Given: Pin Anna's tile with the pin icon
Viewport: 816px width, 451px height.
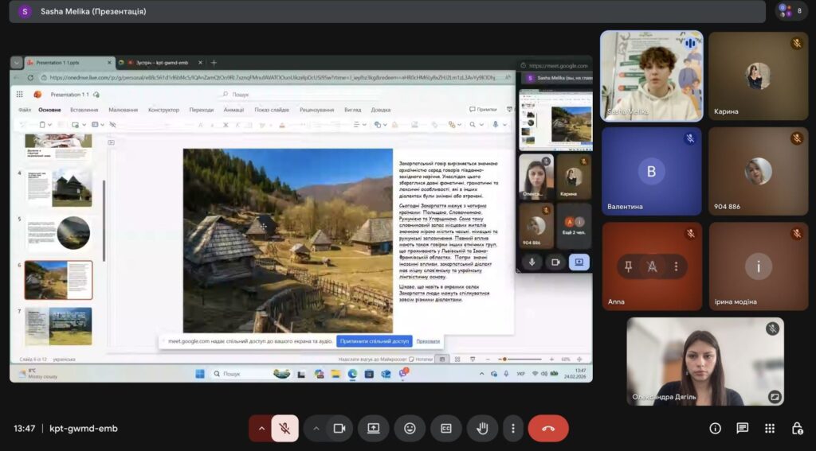Looking at the screenshot, I should coord(628,266).
